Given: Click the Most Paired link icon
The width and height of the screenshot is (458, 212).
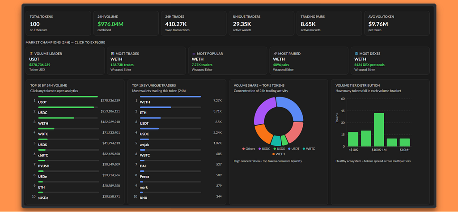Looking at the screenshot, I should (275, 54).
